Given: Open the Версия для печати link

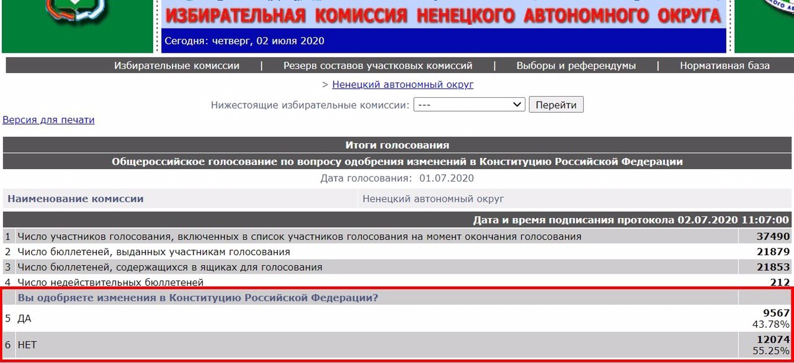Looking at the screenshot, I should tap(49, 120).
